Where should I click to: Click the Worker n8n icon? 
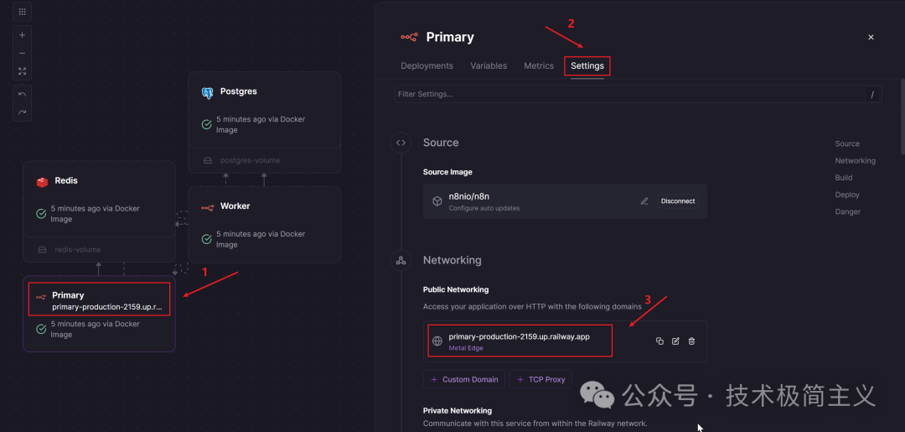pyautogui.click(x=207, y=207)
